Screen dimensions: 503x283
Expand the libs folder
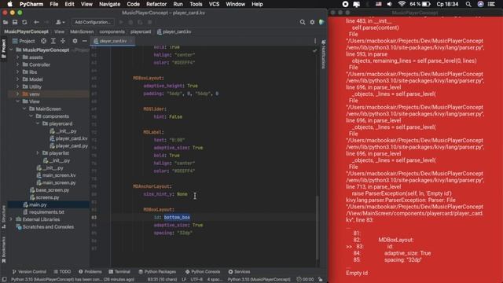(x=17, y=72)
